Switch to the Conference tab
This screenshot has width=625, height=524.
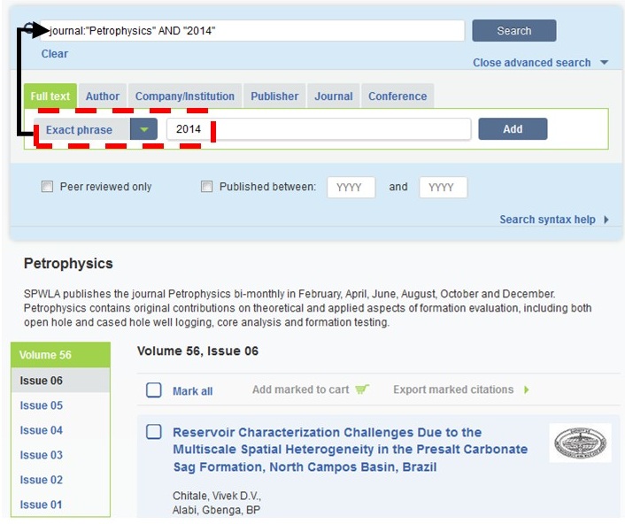[x=397, y=96]
